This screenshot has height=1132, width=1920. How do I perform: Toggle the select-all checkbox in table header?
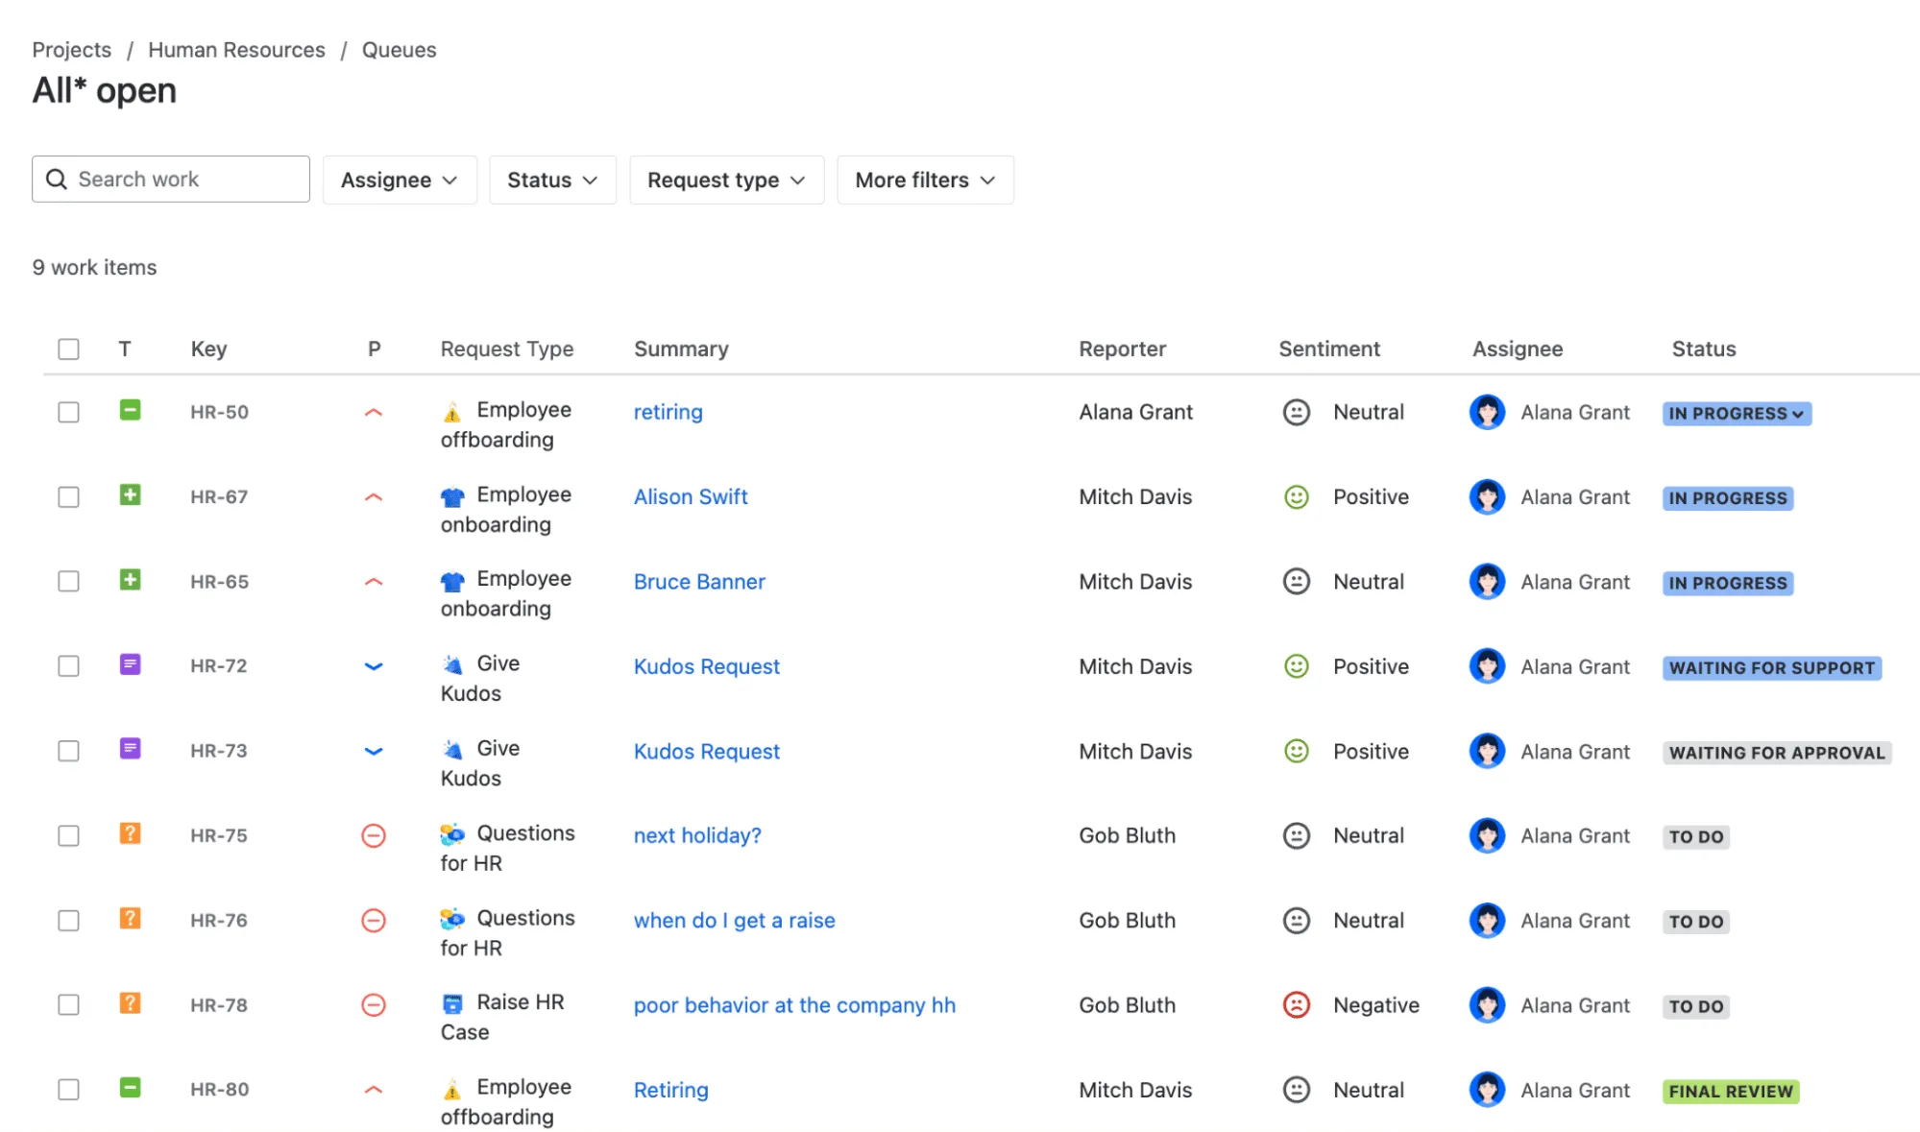pos(68,349)
